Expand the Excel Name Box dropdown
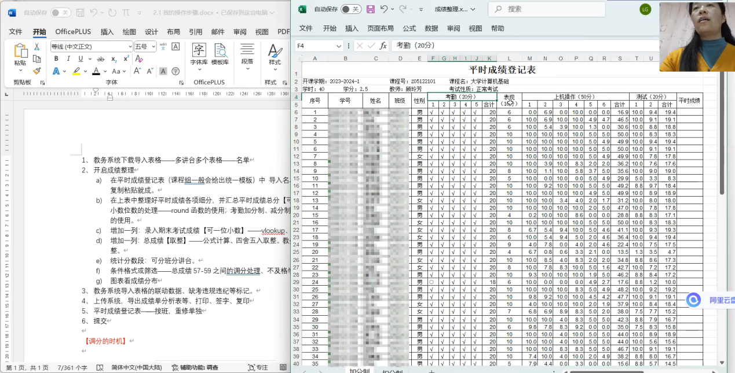735x373 pixels. [339, 46]
